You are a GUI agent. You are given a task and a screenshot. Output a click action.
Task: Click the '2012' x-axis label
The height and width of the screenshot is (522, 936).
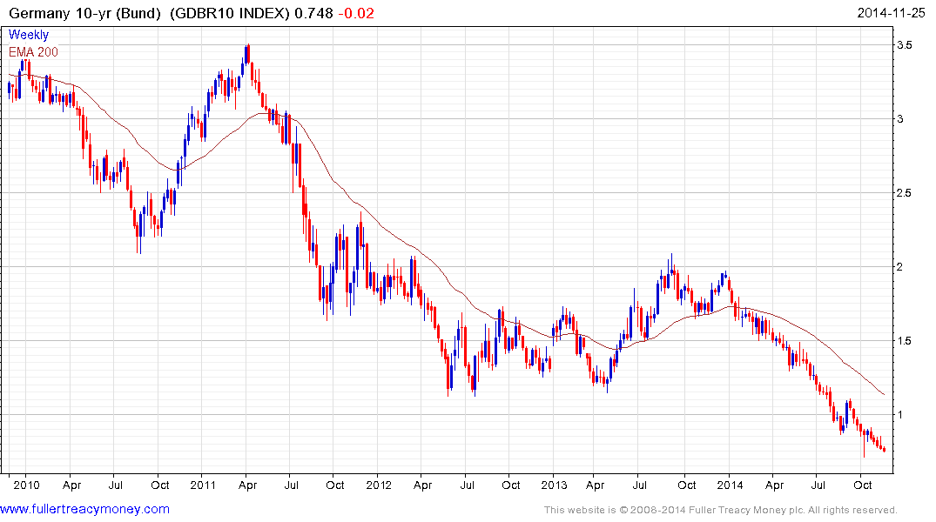(x=379, y=485)
